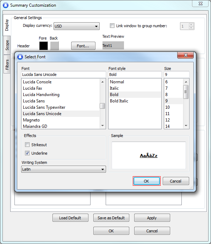This screenshot has width=211, height=244.
Task: Switch to the Scope tab
Action: pyautogui.click(x=7, y=45)
